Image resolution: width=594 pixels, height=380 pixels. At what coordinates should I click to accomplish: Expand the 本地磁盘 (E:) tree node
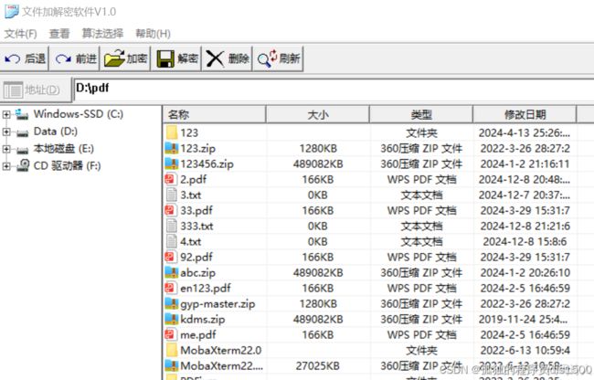[x=6, y=149]
